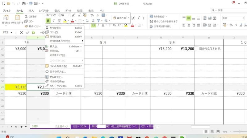
Task: Switch to the 支出 - 2024 sheet tab
Action: tap(80, 127)
